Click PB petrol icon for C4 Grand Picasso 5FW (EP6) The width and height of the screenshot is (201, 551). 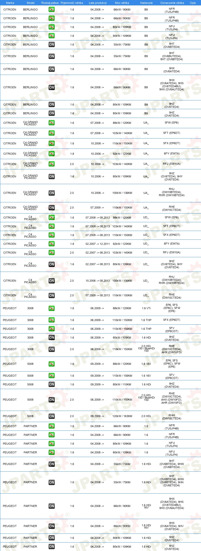52,123
